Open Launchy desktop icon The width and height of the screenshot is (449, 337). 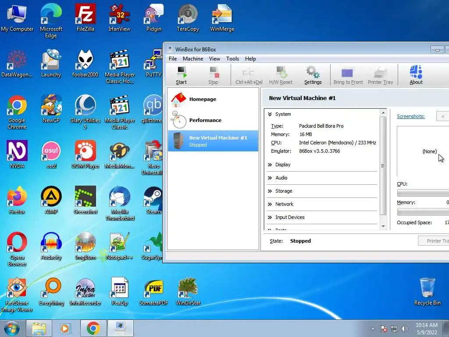[51, 63]
